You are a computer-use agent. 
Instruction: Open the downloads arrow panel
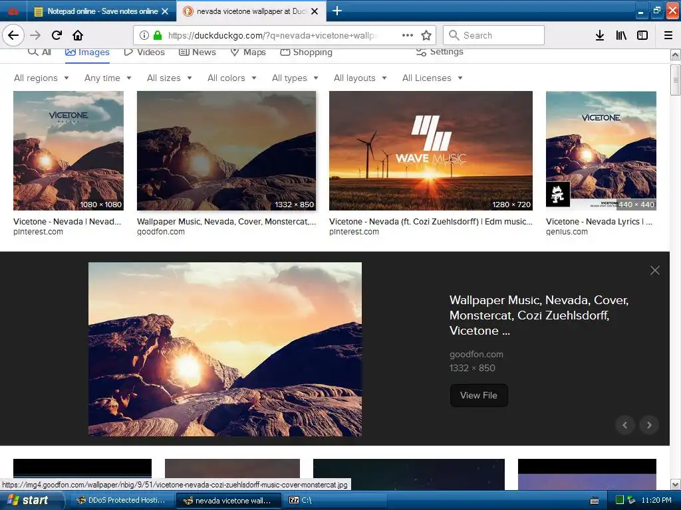[x=600, y=35]
